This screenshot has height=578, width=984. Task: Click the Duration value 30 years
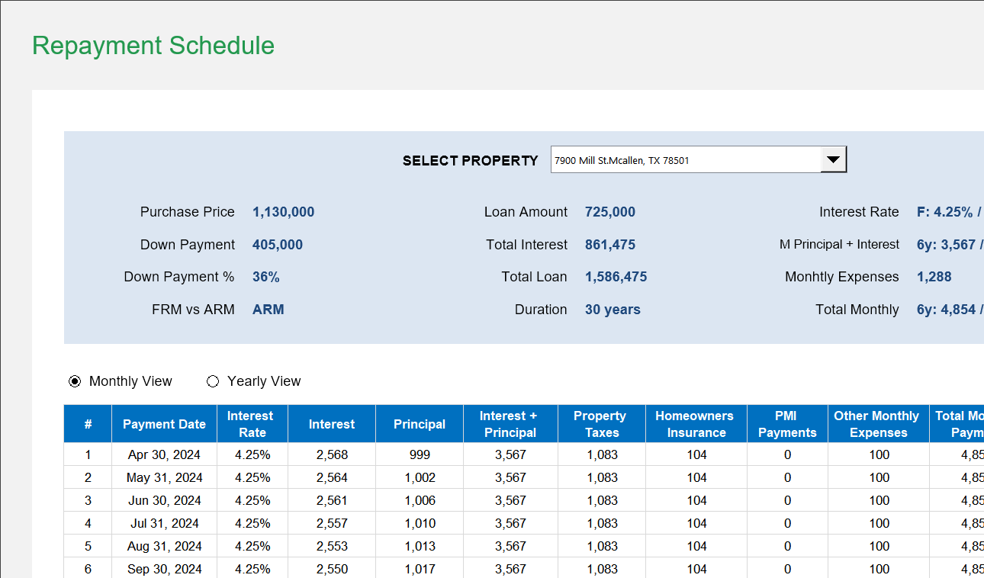(x=613, y=309)
